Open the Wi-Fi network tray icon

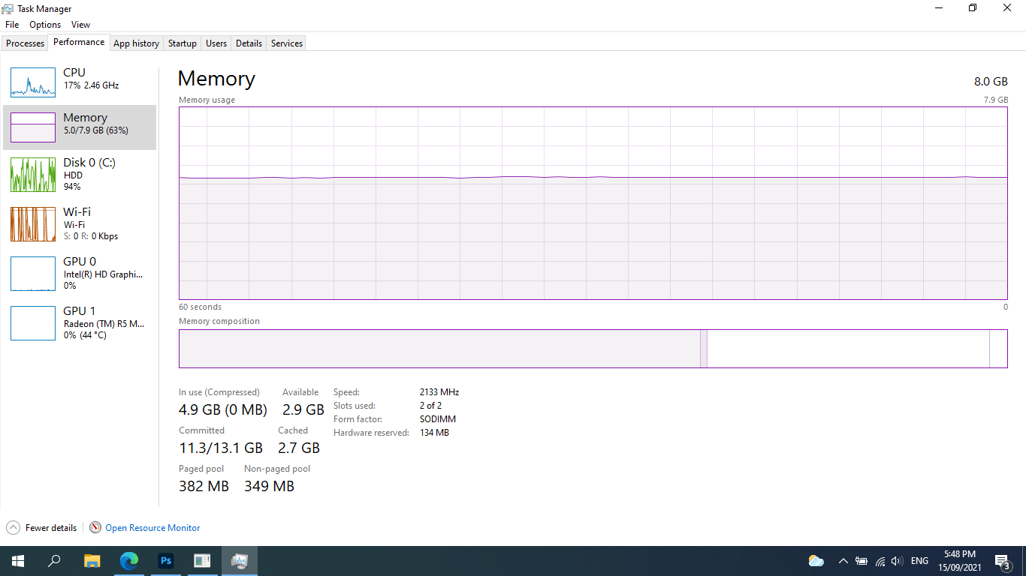[880, 561]
